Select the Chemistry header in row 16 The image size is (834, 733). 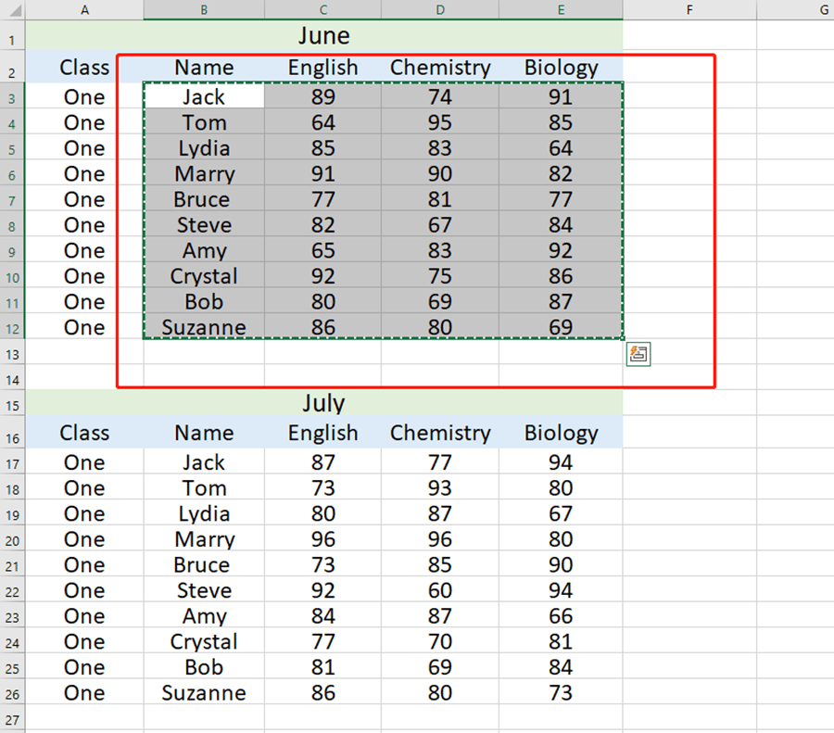click(x=440, y=433)
